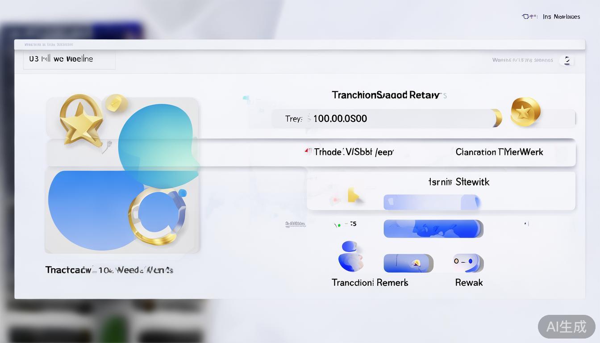Click the small gold coin icon
Viewport: 600px width, 343px height.
click(116, 103)
